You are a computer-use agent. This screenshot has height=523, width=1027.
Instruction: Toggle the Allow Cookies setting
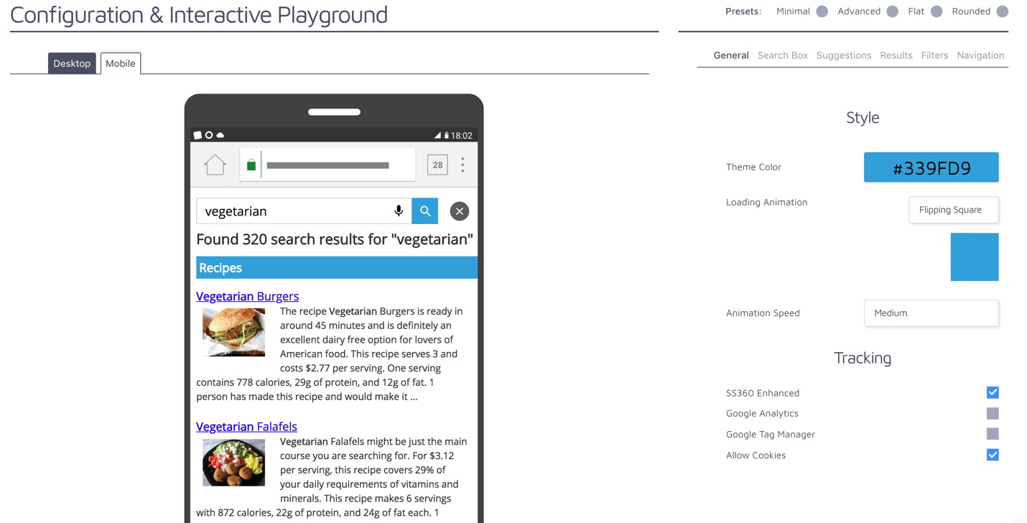point(993,455)
